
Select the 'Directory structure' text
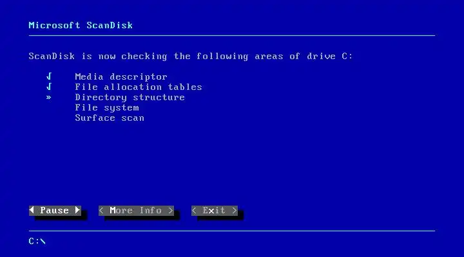point(130,98)
